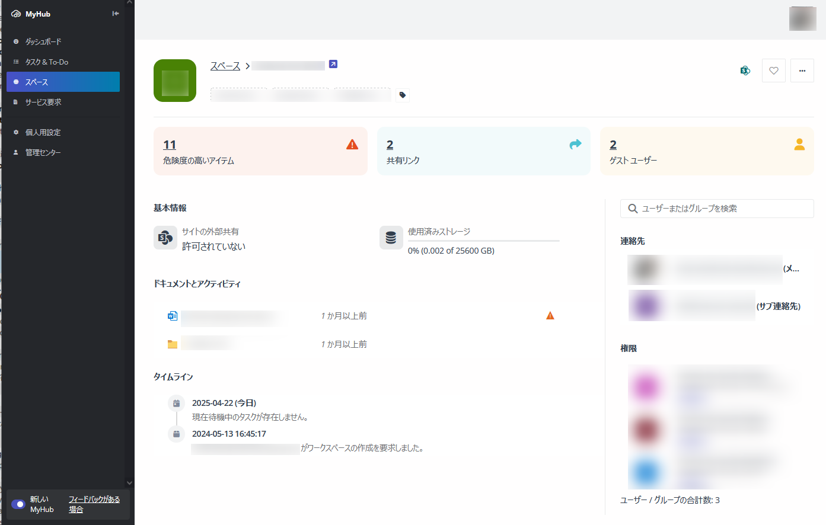The height and width of the screenshot is (525, 826).
Task: Click the 2024-05-13 timeline calendar marker
Action: coord(176,434)
